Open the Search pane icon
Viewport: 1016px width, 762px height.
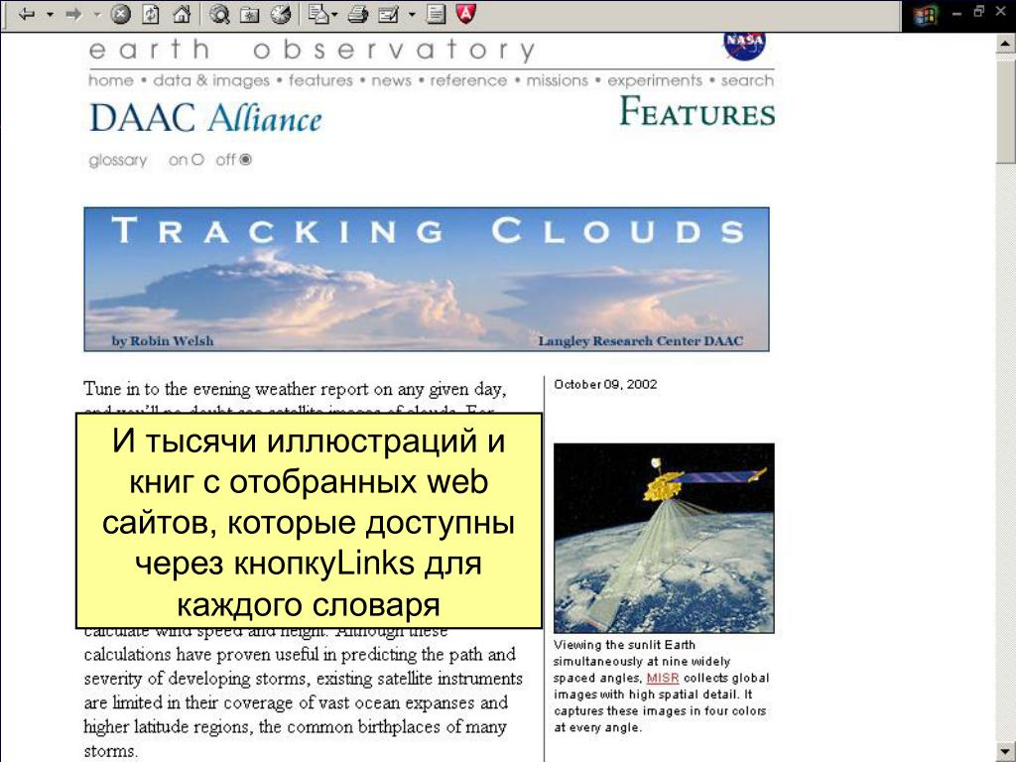[x=219, y=14]
